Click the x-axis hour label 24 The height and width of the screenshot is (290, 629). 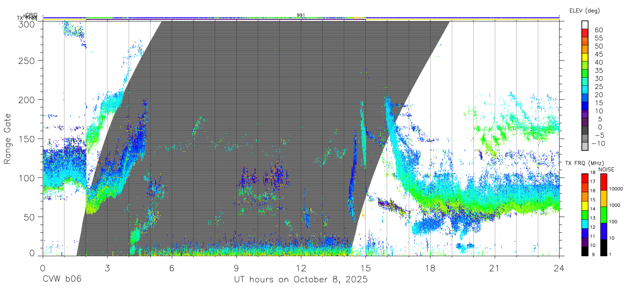559,268
